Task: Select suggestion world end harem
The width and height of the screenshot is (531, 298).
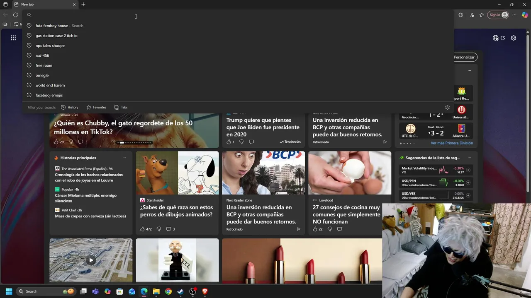Action: (x=238, y=85)
